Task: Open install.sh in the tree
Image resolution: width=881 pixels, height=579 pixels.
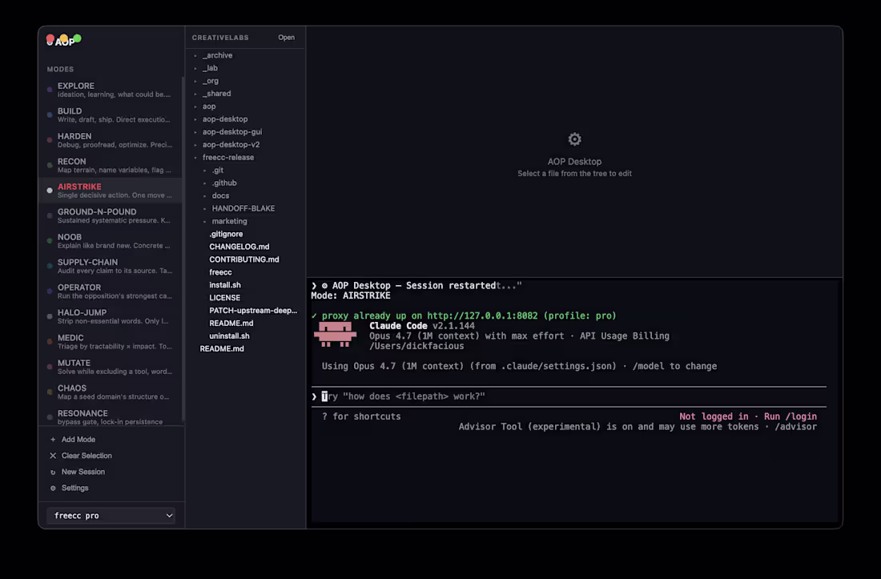Action: coord(246,285)
